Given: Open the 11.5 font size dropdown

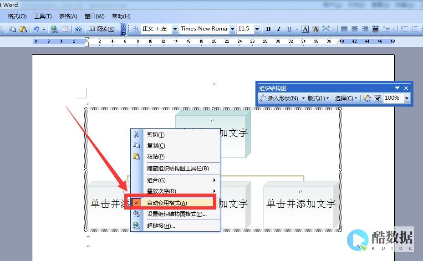Looking at the screenshot, I should point(257,29).
